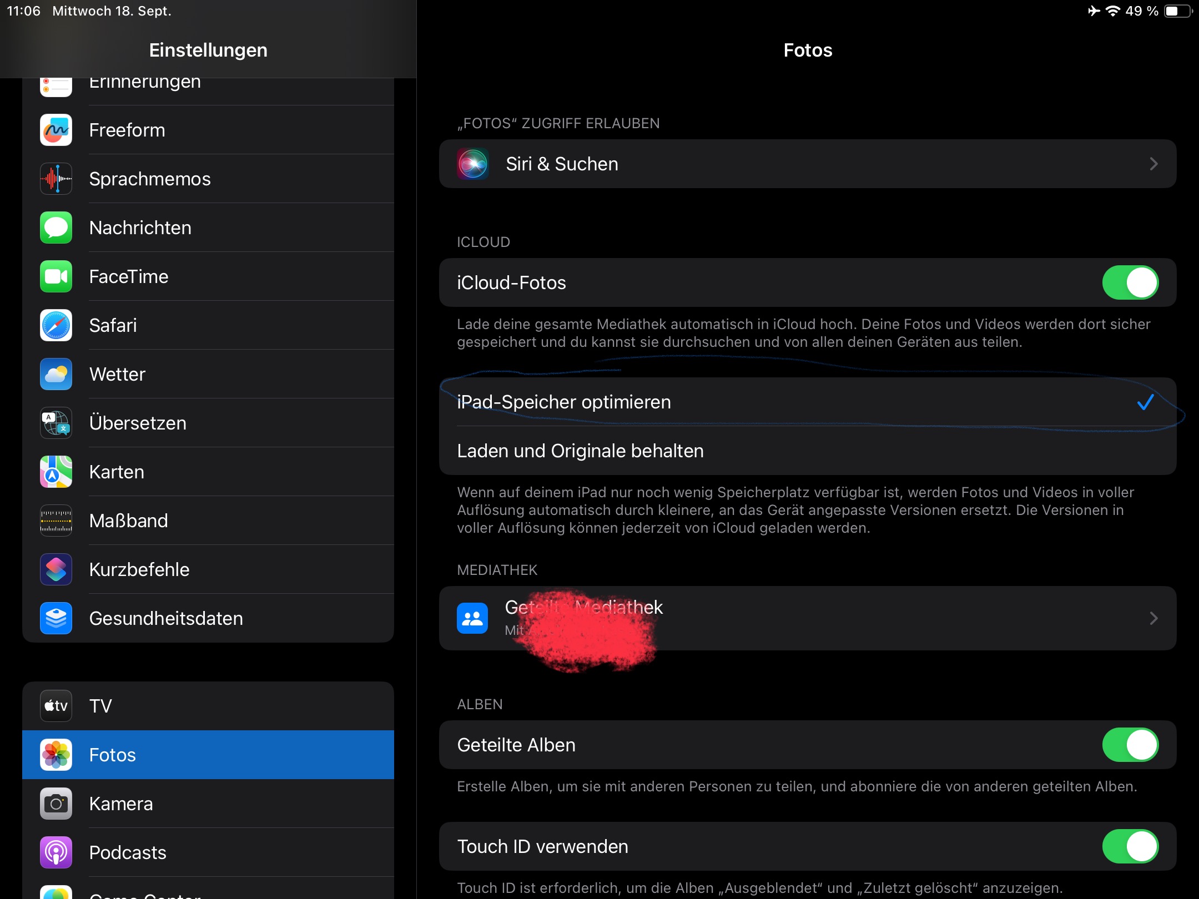The height and width of the screenshot is (899, 1199).
Task: Choose iPad-Speicher optimieren checkmark row
Action: [x=808, y=402]
